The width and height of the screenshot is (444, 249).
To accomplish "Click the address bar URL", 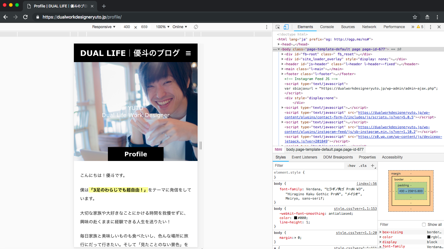I will click(82, 17).
